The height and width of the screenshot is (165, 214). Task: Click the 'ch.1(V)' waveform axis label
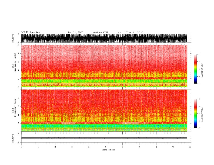click(13, 38)
